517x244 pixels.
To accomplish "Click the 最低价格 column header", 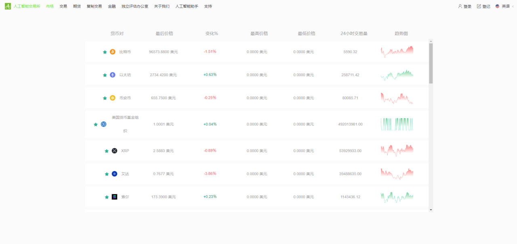I will click(x=307, y=33).
